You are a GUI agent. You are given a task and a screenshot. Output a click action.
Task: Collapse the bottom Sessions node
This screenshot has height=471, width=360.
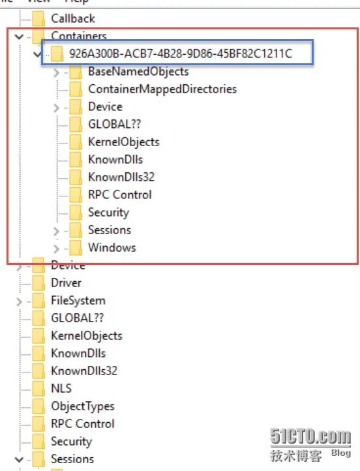(x=19, y=460)
